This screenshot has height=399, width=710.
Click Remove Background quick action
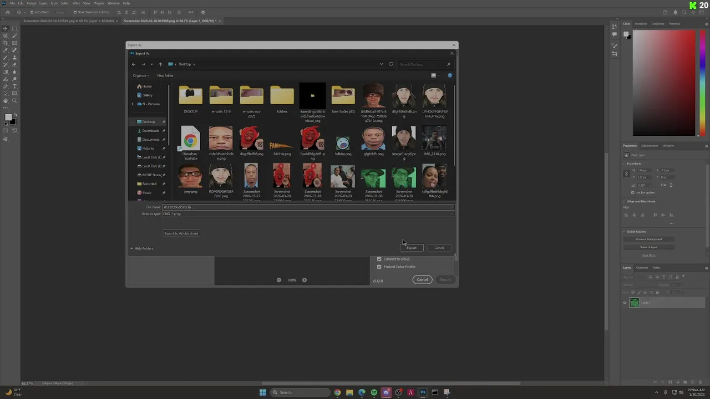coord(648,239)
